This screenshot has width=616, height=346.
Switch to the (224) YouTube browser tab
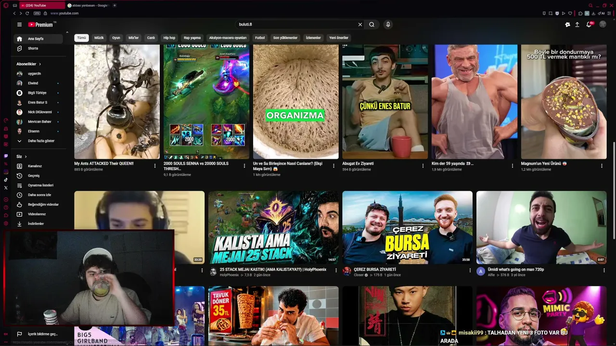(x=41, y=5)
